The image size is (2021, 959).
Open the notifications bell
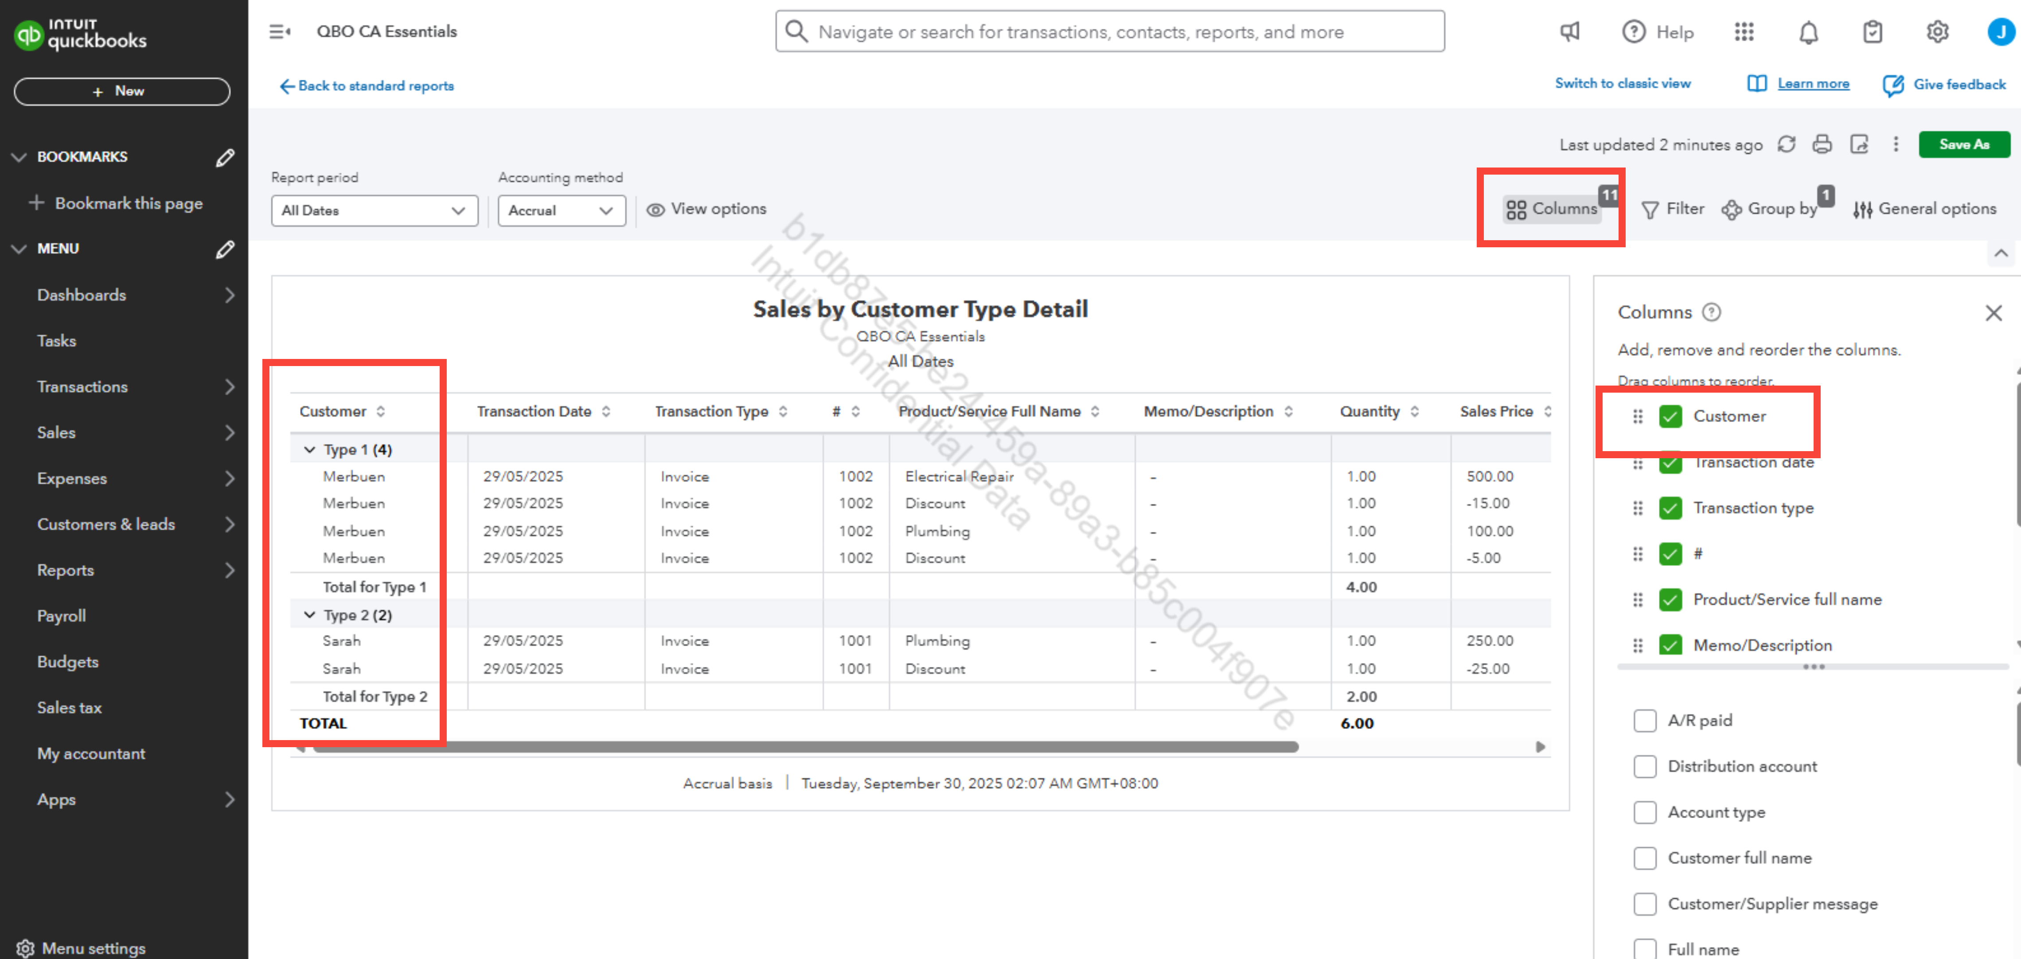click(x=1808, y=32)
